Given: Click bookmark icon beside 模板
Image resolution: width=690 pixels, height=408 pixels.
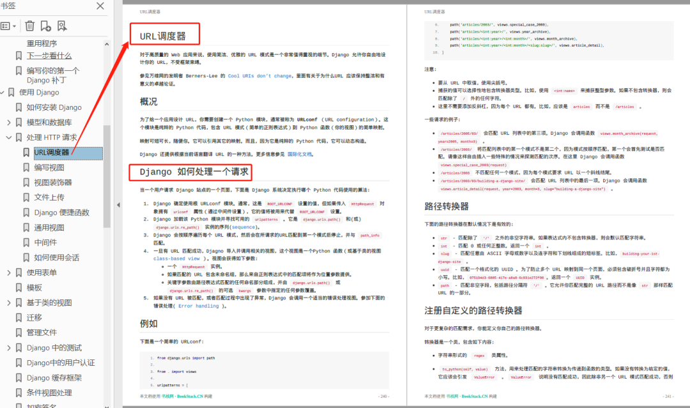Looking at the screenshot, I should pos(19,287).
